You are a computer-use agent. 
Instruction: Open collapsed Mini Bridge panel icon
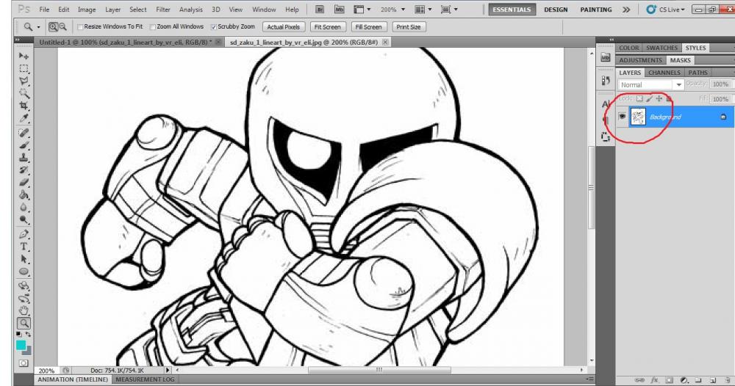606,57
